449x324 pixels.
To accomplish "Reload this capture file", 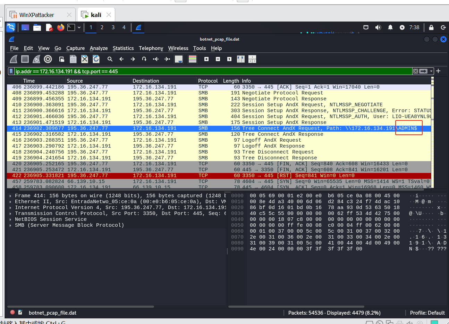I will pos(96,59).
